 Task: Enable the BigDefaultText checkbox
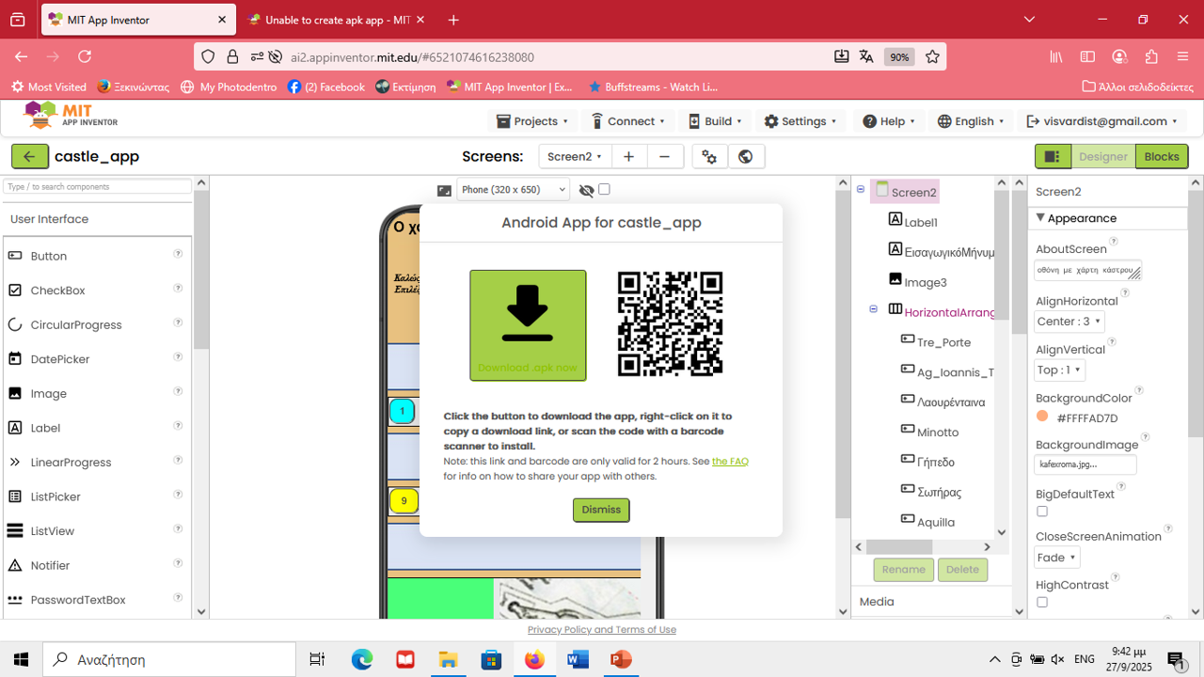click(x=1042, y=512)
